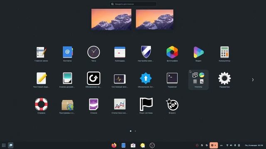This screenshot has width=266, height=149.
Task: Open the network status tray icon
Action: (227, 145)
